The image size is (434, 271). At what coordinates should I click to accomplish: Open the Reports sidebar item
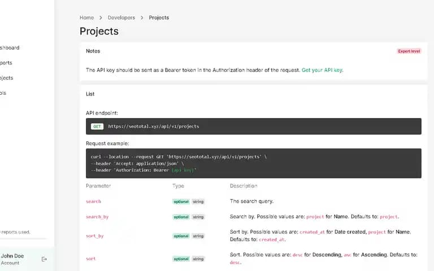tap(6, 63)
